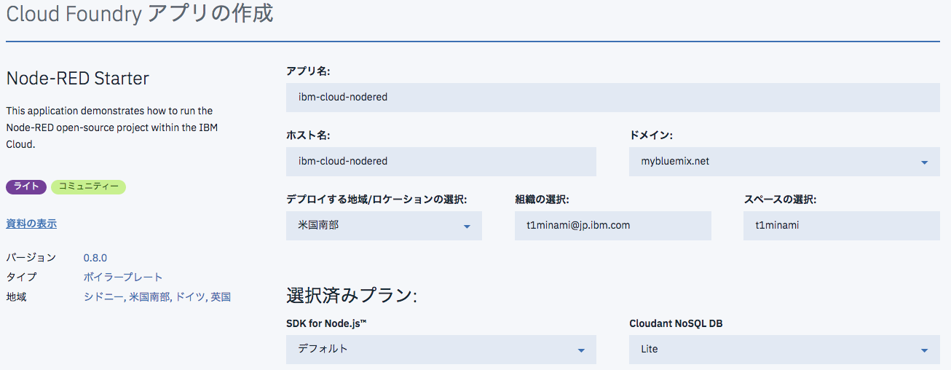The height and width of the screenshot is (370, 951).
Task: Click the 組織の選択 field with t1minami@jp.ibm.com
Action: 612,226
